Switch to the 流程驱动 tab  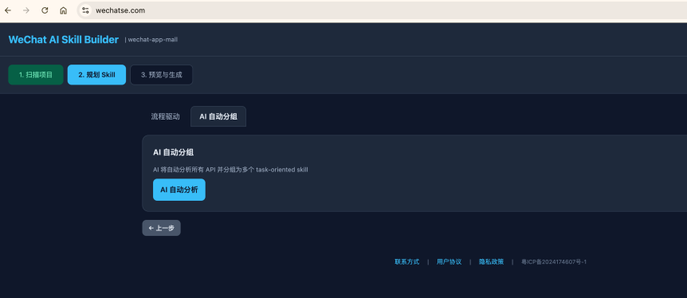[x=165, y=116]
